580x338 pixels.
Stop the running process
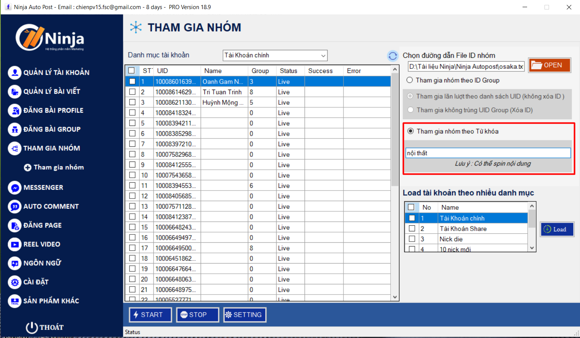pos(198,315)
